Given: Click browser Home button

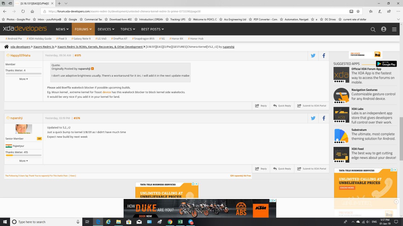Looking at the screenshot, I should click(32, 11).
